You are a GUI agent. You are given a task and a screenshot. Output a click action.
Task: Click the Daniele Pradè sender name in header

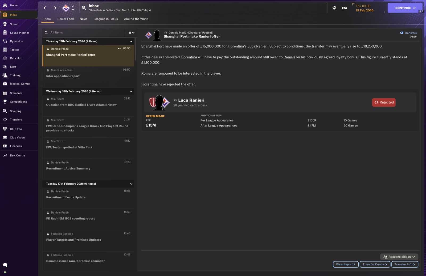pos(177,33)
